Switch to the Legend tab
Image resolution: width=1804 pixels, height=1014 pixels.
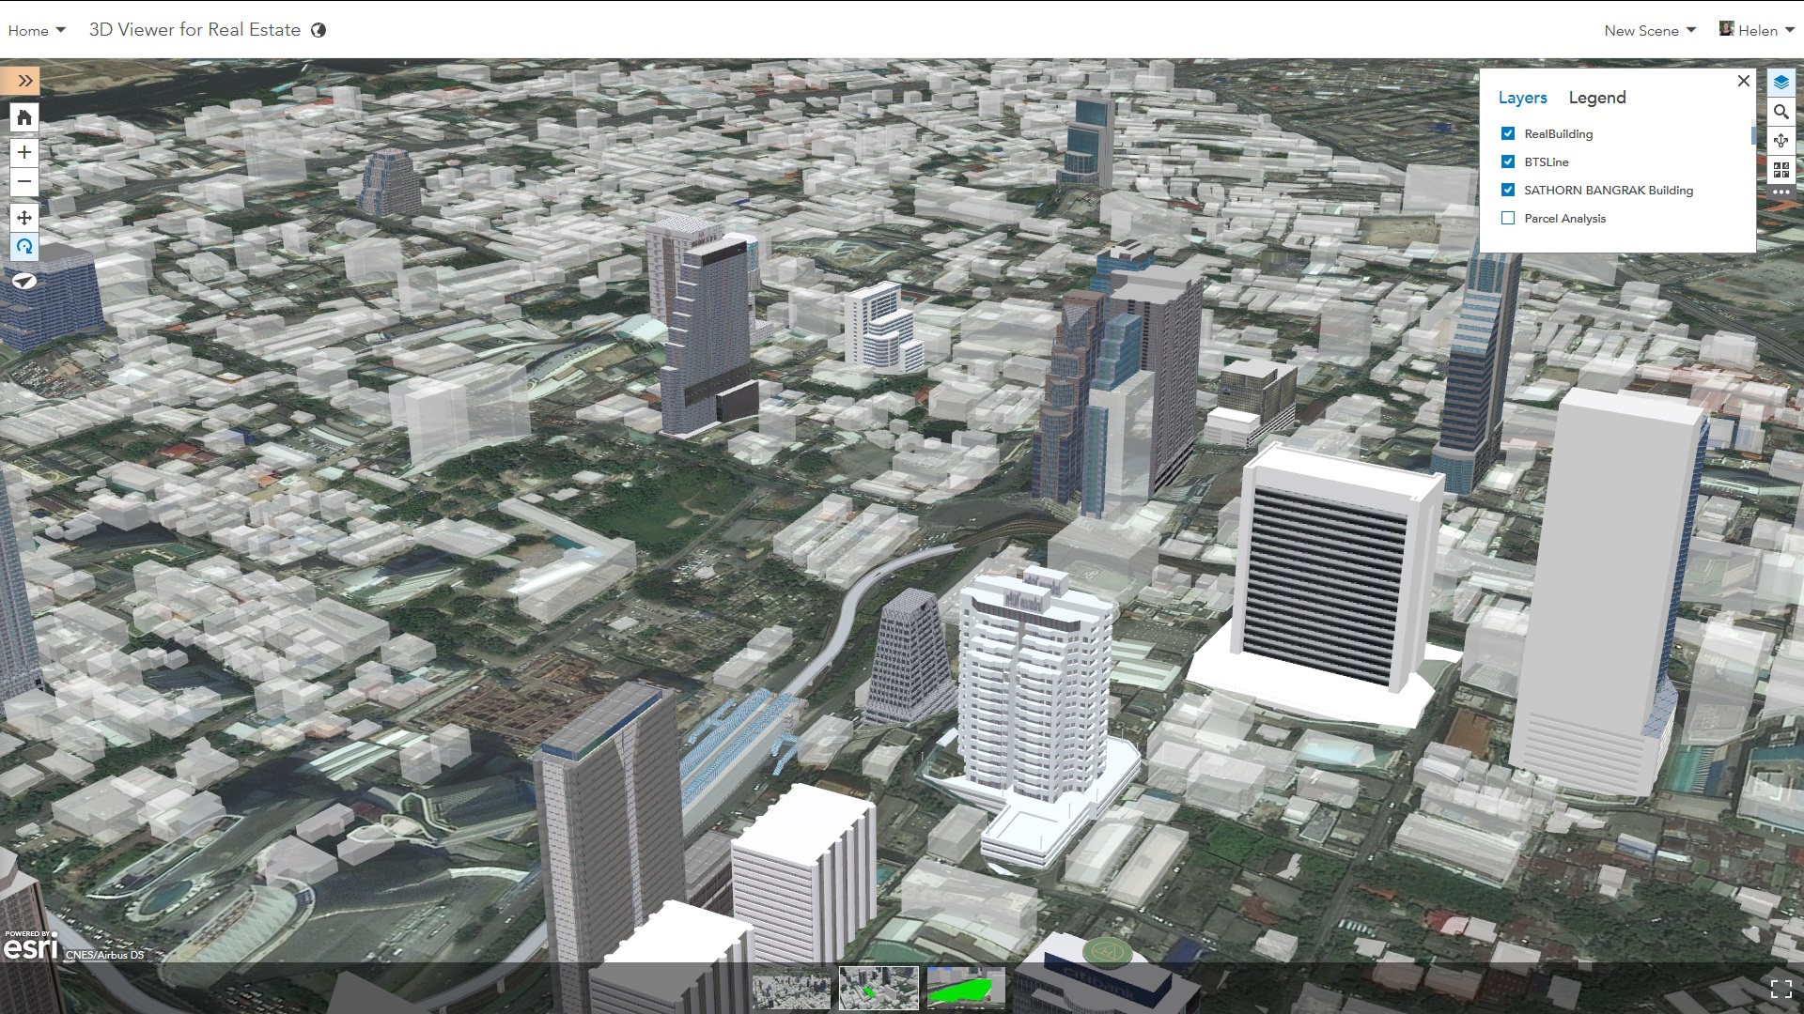[x=1596, y=98]
